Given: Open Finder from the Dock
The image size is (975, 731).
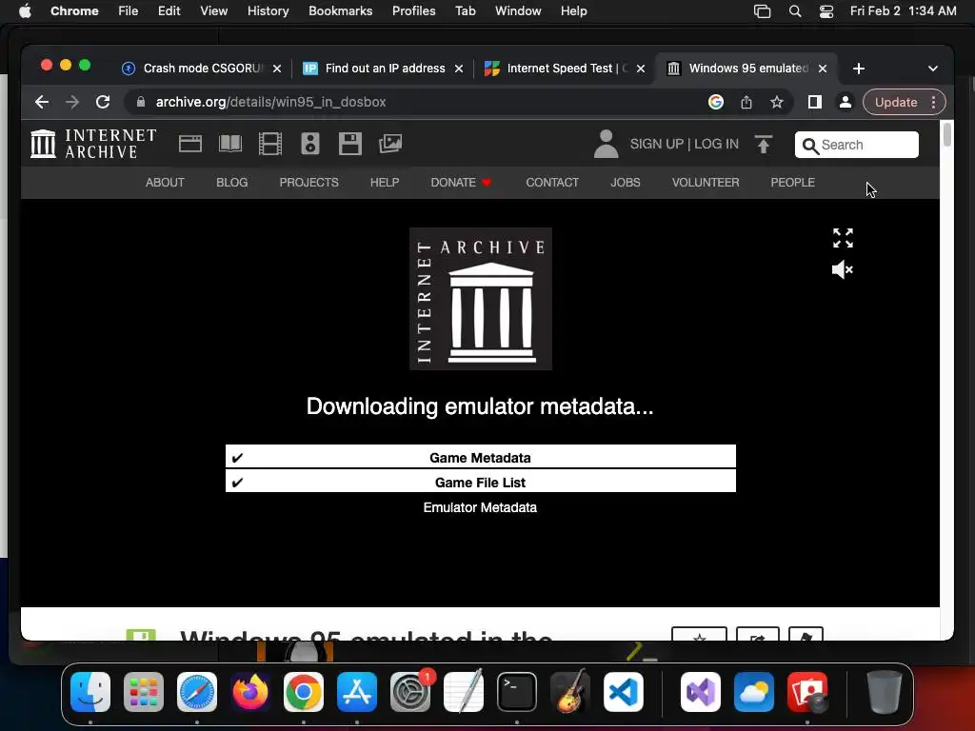Looking at the screenshot, I should [x=90, y=692].
